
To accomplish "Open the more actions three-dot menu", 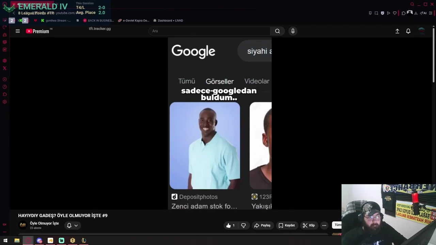I will coord(324,225).
